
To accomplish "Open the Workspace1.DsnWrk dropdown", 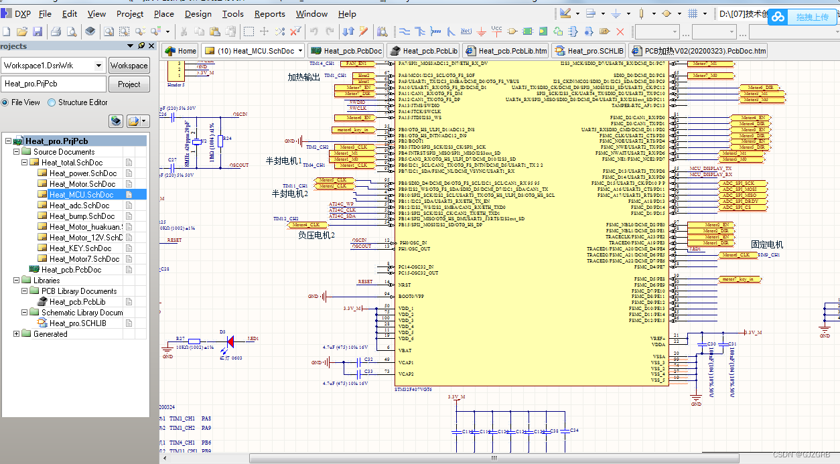I will 99,65.
